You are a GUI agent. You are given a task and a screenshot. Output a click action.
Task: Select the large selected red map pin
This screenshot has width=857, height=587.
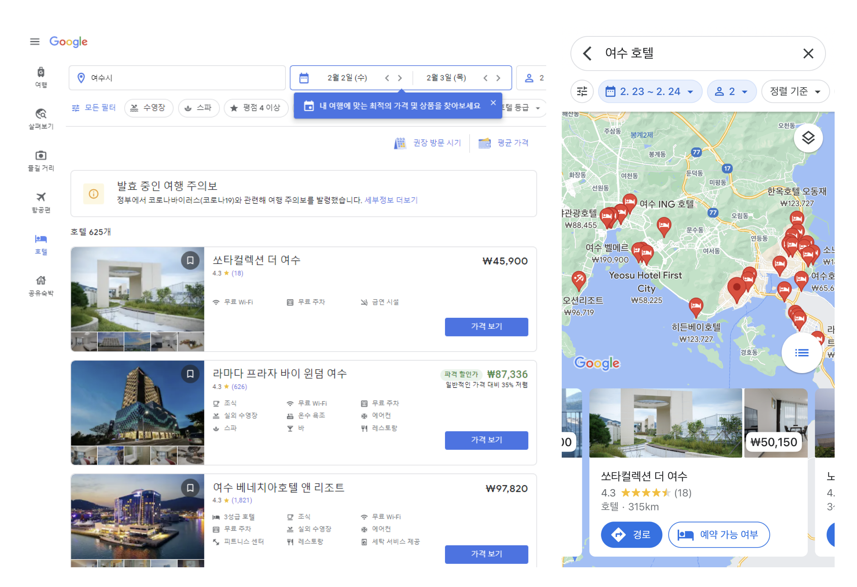pyautogui.click(x=736, y=289)
